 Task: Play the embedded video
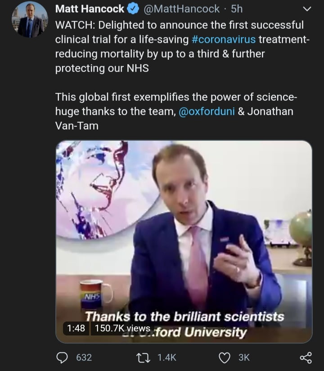(x=184, y=234)
